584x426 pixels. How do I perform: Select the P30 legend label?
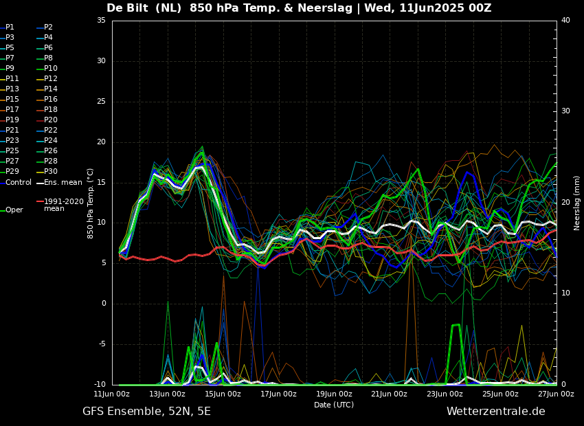point(51,171)
